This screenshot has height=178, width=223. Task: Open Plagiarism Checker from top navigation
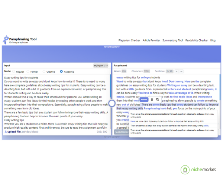(129, 40)
